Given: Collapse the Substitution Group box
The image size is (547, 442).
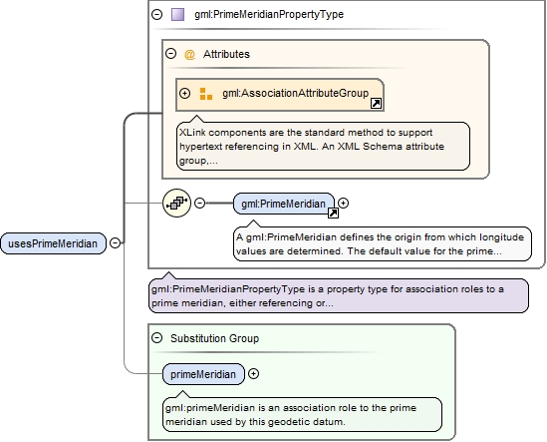Looking at the screenshot, I should 157,338.
